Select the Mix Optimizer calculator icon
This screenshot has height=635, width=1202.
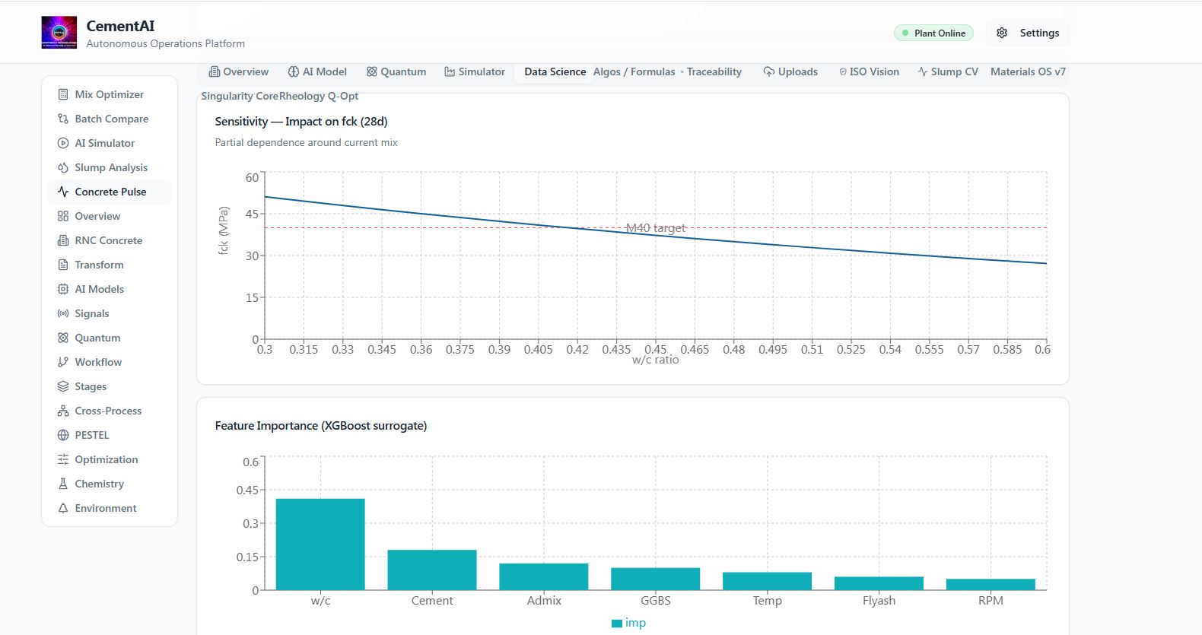(63, 94)
